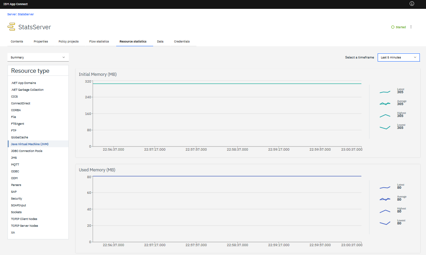
Task: Click Lowest sparkline icon for Used Memory
Action: click(385, 223)
